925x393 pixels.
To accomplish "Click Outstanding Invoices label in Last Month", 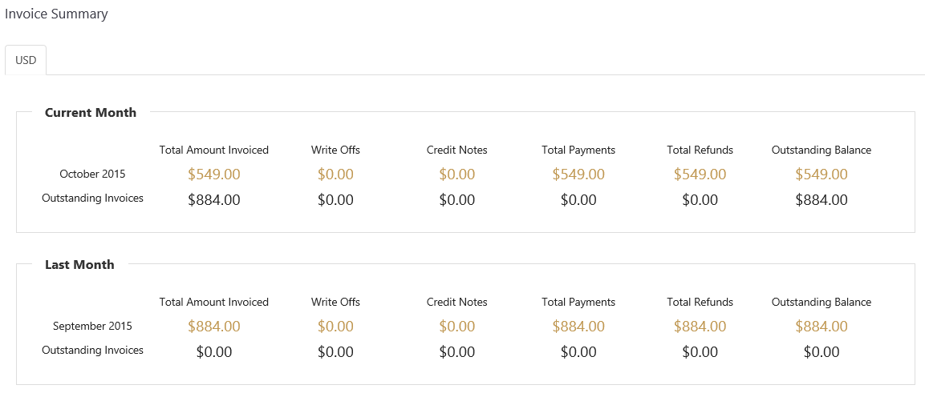I will pyautogui.click(x=92, y=350).
